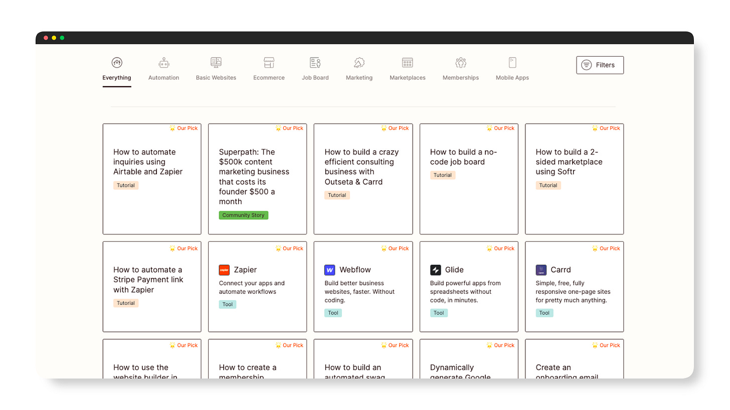
Task: Click the filter icon inside Filters button
Action: (x=586, y=65)
